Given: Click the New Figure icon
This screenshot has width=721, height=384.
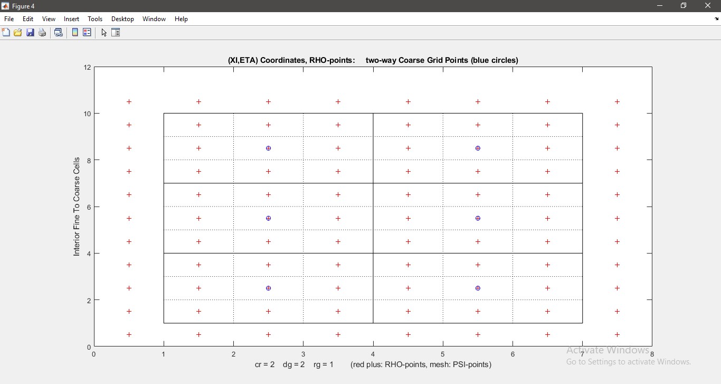Looking at the screenshot, I should tap(6, 33).
